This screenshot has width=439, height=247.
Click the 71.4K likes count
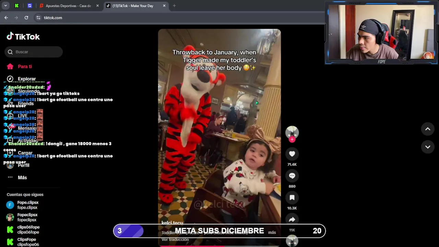292,164
